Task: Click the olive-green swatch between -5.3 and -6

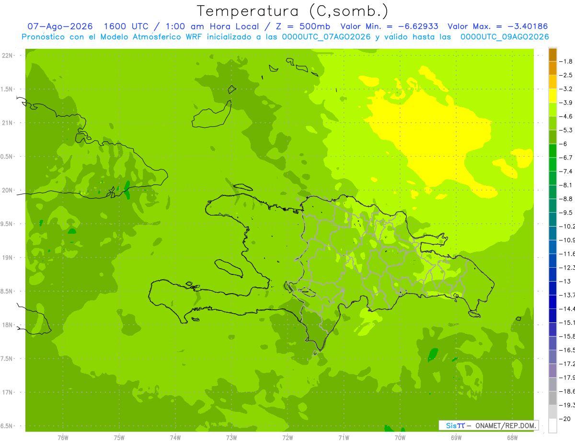Action: coord(552,137)
